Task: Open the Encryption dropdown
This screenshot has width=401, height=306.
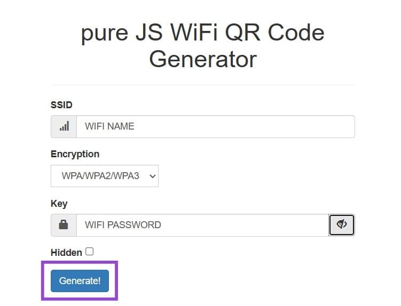Action: (105, 176)
